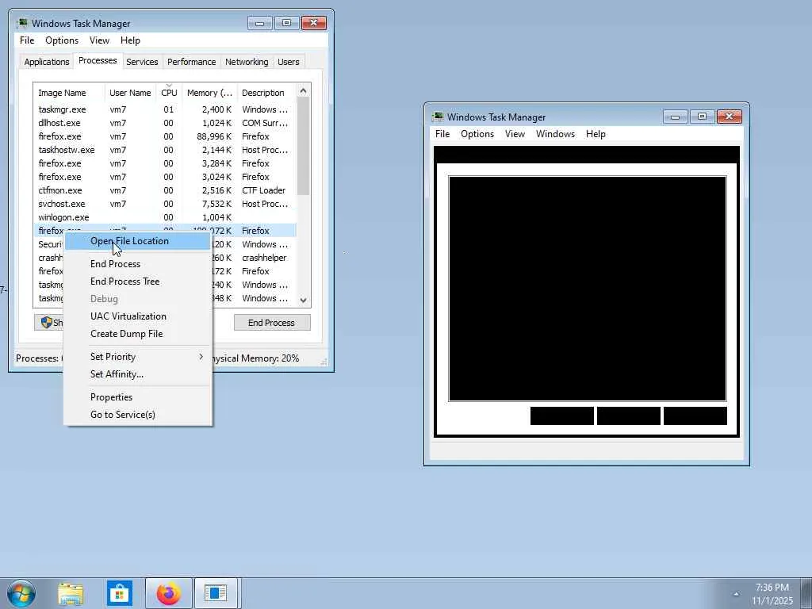Select the ctfmon.exe process row
Viewport: 812px width, 609px height.
pyautogui.click(x=165, y=190)
